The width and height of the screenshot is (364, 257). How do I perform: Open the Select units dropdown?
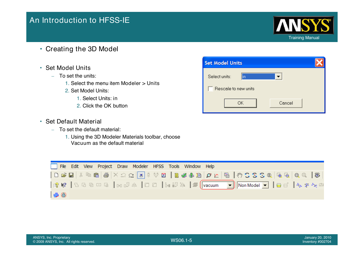278,77
